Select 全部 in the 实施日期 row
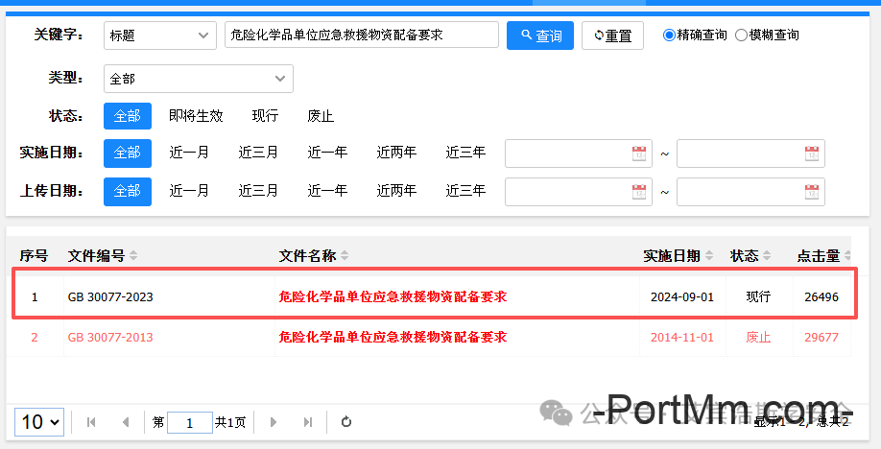Screen dimensions: 881x449 point(128,153)
